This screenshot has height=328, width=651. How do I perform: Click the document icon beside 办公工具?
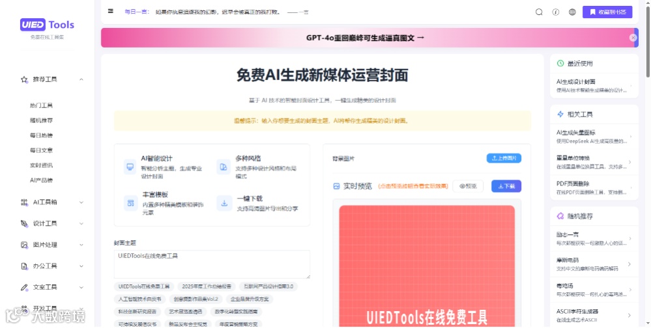click(x=24, y=266)
